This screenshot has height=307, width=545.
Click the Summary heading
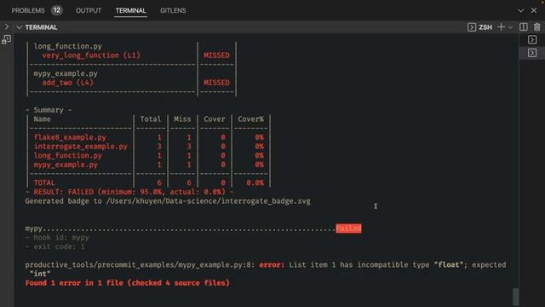point(49,110)
